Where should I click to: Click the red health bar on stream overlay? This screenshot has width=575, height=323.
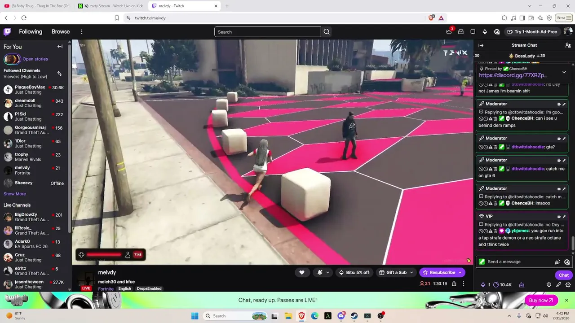(x=104, y=255)
